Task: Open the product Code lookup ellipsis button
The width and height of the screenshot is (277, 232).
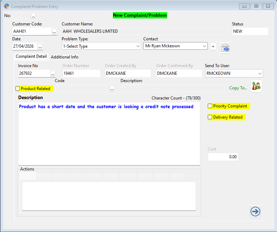Action: tap(112, 89)
